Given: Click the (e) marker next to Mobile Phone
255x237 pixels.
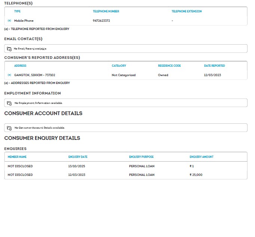Looking at the screenshot, I should click(x=9, y=21).
